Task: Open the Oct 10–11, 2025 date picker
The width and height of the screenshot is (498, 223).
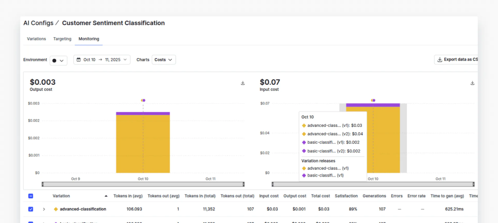Action: 102,60
